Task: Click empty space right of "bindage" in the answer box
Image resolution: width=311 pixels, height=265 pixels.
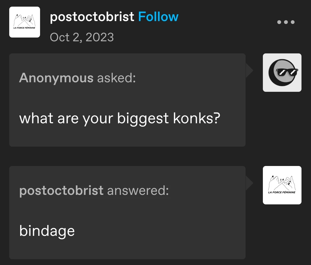Action: click(x=159, y=231)
